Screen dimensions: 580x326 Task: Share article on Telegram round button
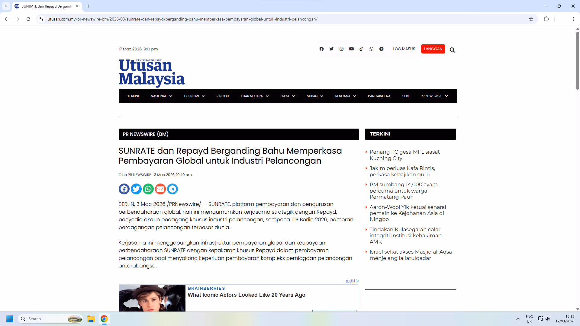point(172,189)
